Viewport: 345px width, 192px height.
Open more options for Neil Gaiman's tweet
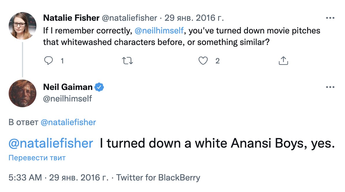(x=330, y=87)
